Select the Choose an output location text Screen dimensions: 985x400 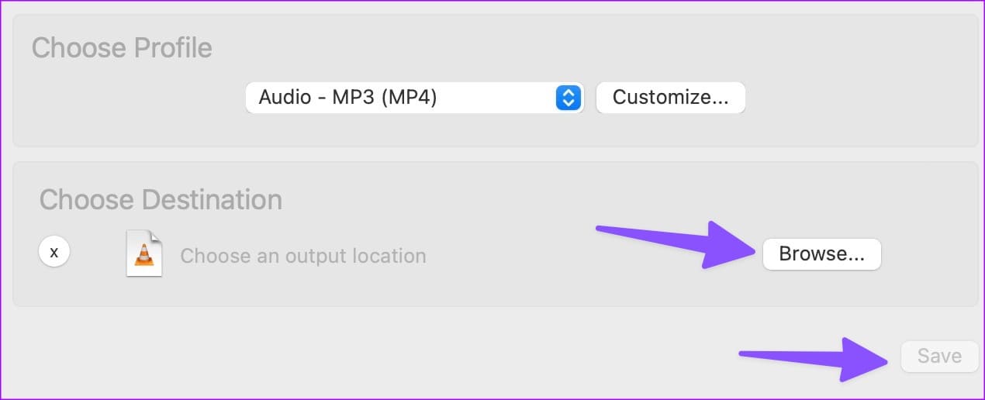pos(302,256)
